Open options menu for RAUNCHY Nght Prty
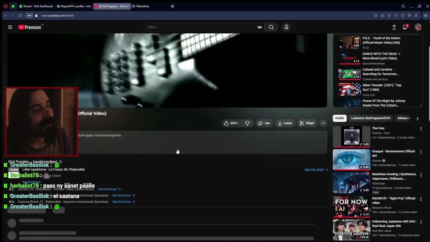430x242 pixels. (421, 199)
